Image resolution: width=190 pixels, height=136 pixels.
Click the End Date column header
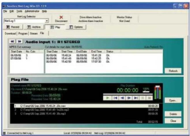[82, 51]
